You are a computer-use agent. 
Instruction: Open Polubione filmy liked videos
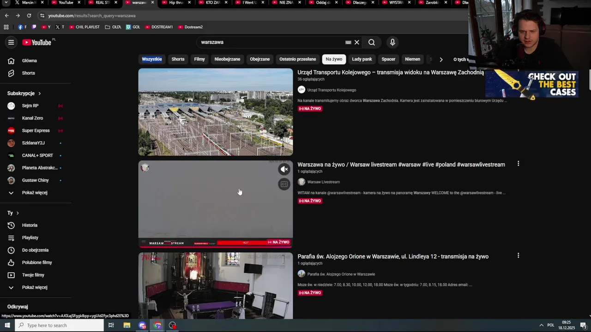tap(37, 263)
